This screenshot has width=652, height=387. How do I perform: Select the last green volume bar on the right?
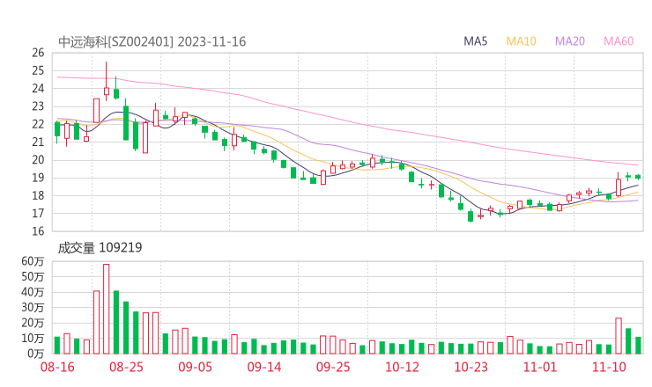coord(638,346)
